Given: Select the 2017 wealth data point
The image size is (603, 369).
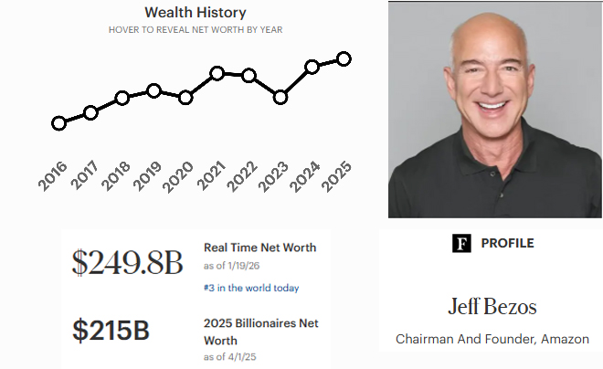Looking at the screenshot, I should coord(90,112).
